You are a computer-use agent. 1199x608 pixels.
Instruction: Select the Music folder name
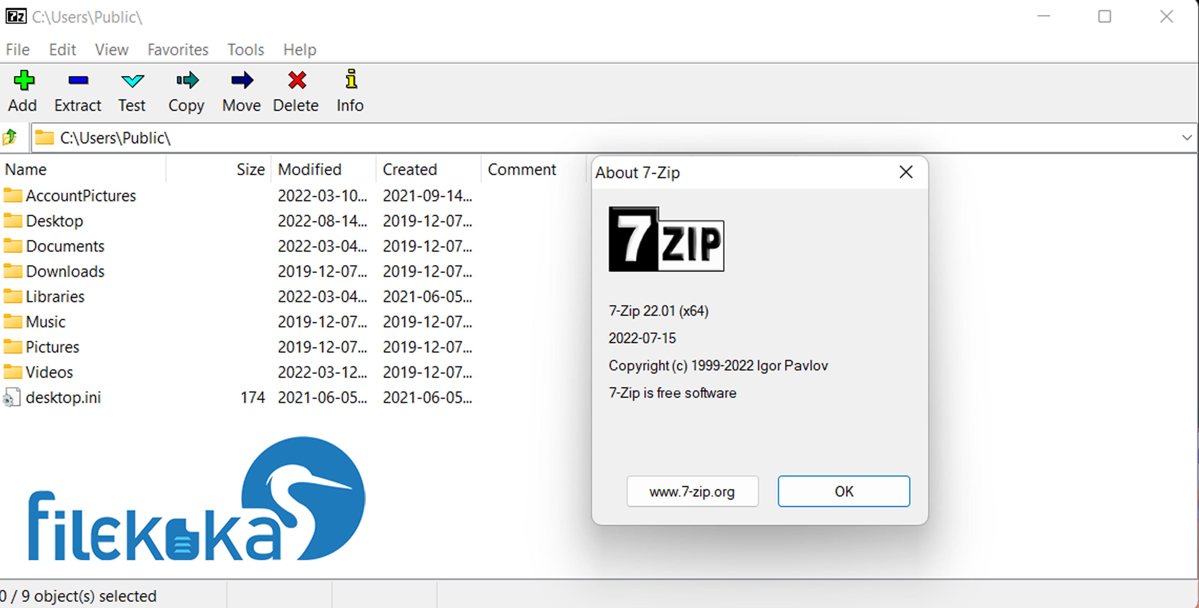tap(46, 322)
